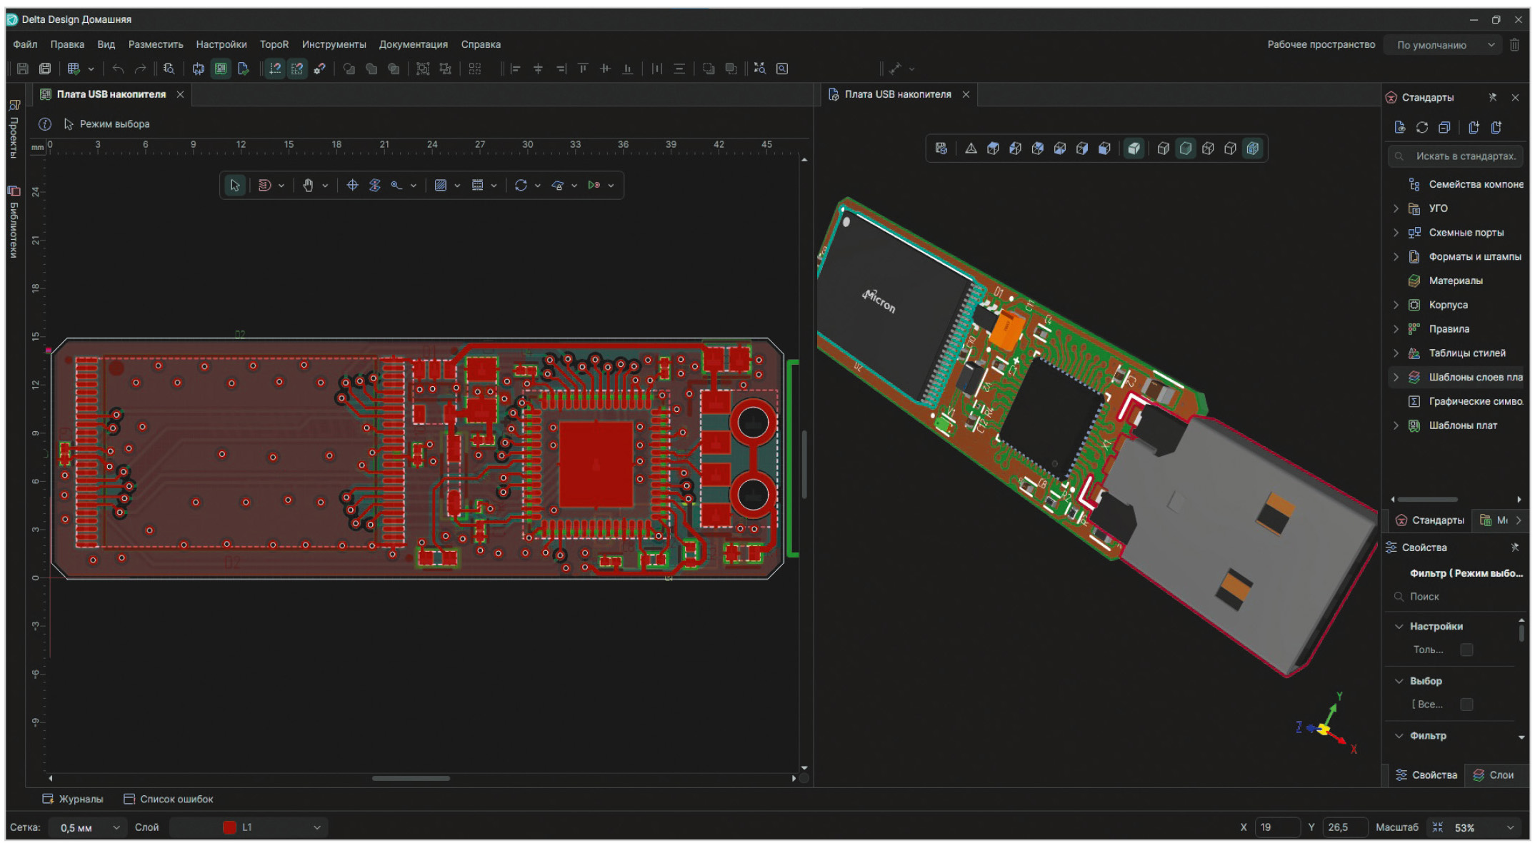Click the X coordinate field
The image size is (1535, 843).
coord(1278,828)
